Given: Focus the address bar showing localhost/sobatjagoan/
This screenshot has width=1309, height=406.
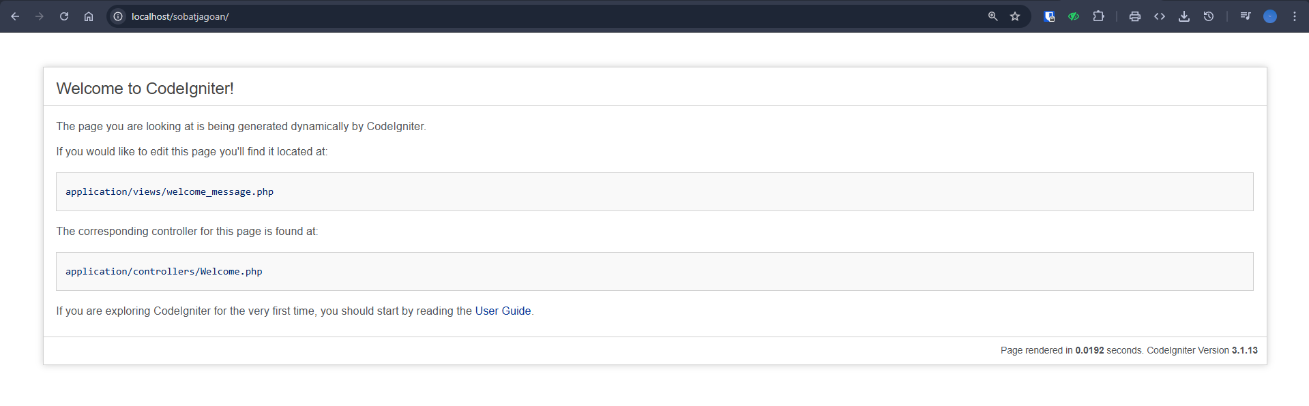Looking at the screenshot, I should tap(546, 16).
